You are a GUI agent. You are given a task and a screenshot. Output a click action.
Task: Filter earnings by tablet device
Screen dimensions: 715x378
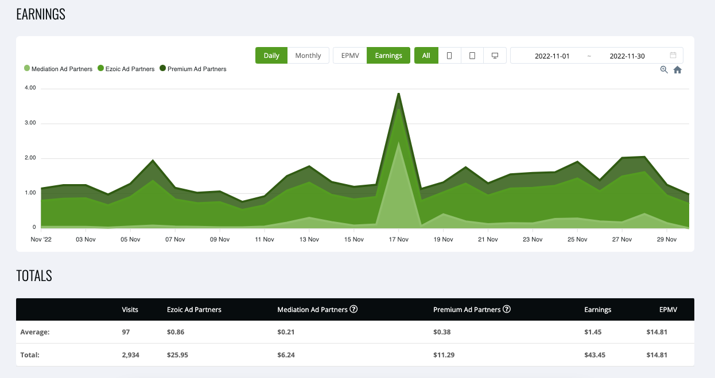(x=472, y=56)
